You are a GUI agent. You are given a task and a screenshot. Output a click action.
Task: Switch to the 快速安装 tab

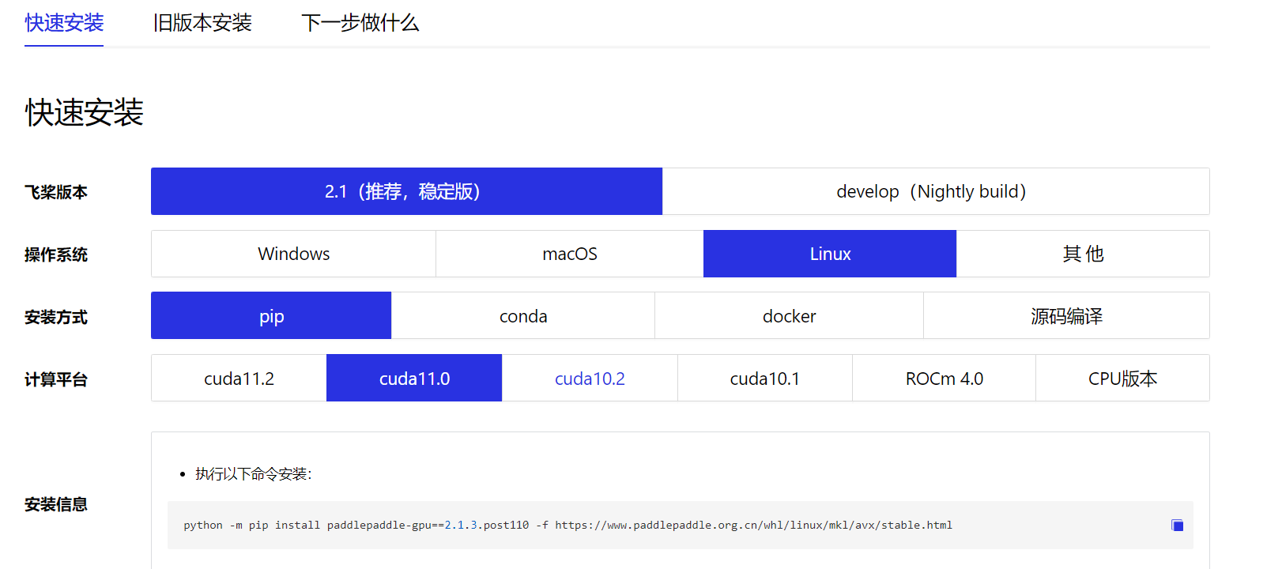pyautogui.click(x=64, y=23)
